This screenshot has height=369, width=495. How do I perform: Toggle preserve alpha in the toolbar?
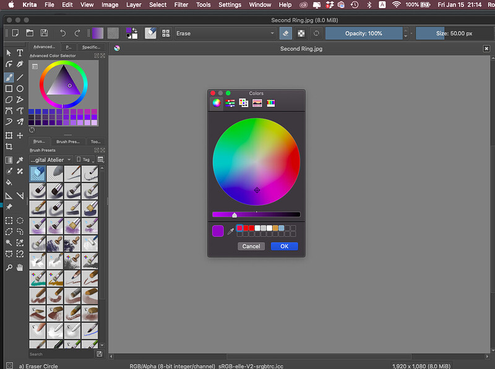click(x=301, y=33)
